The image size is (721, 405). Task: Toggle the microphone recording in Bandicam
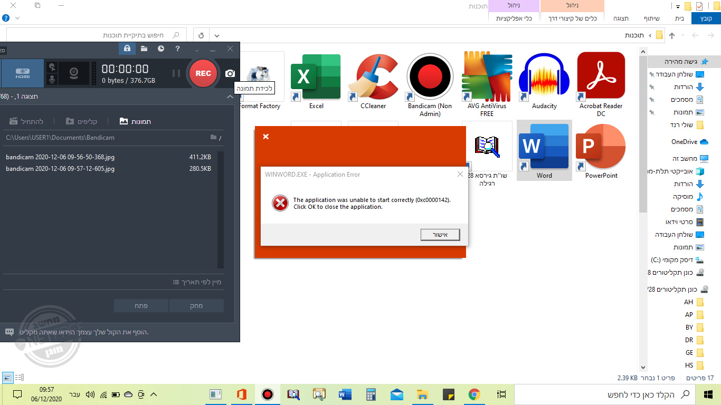(52, 79)
